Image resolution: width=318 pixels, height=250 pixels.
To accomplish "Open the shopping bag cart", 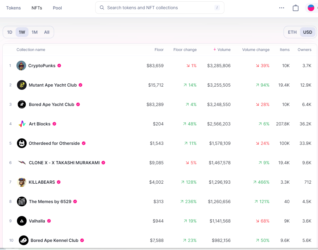I will (295, 8).
